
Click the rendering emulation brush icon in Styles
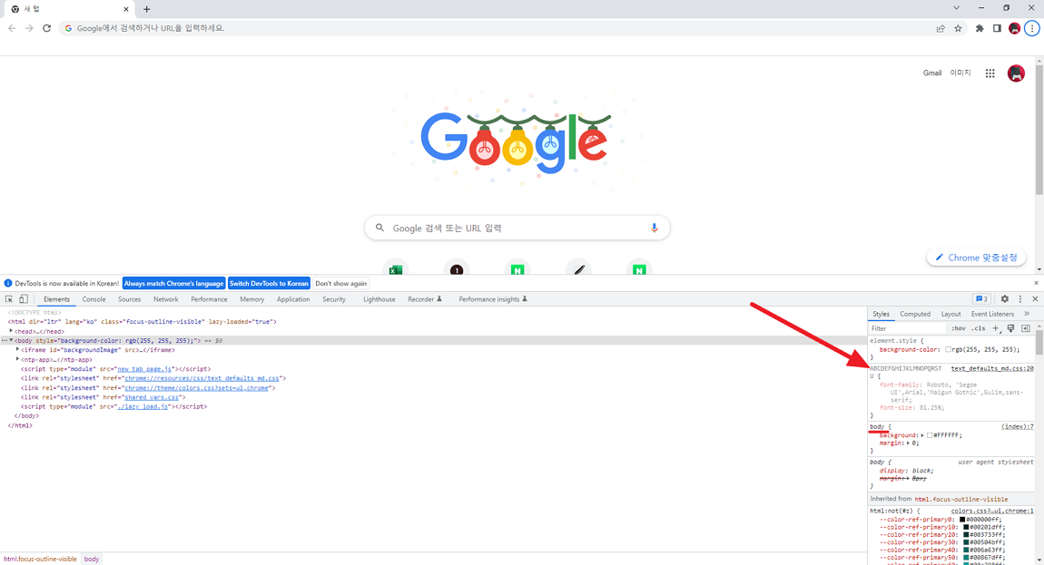tap(1010, 328)
